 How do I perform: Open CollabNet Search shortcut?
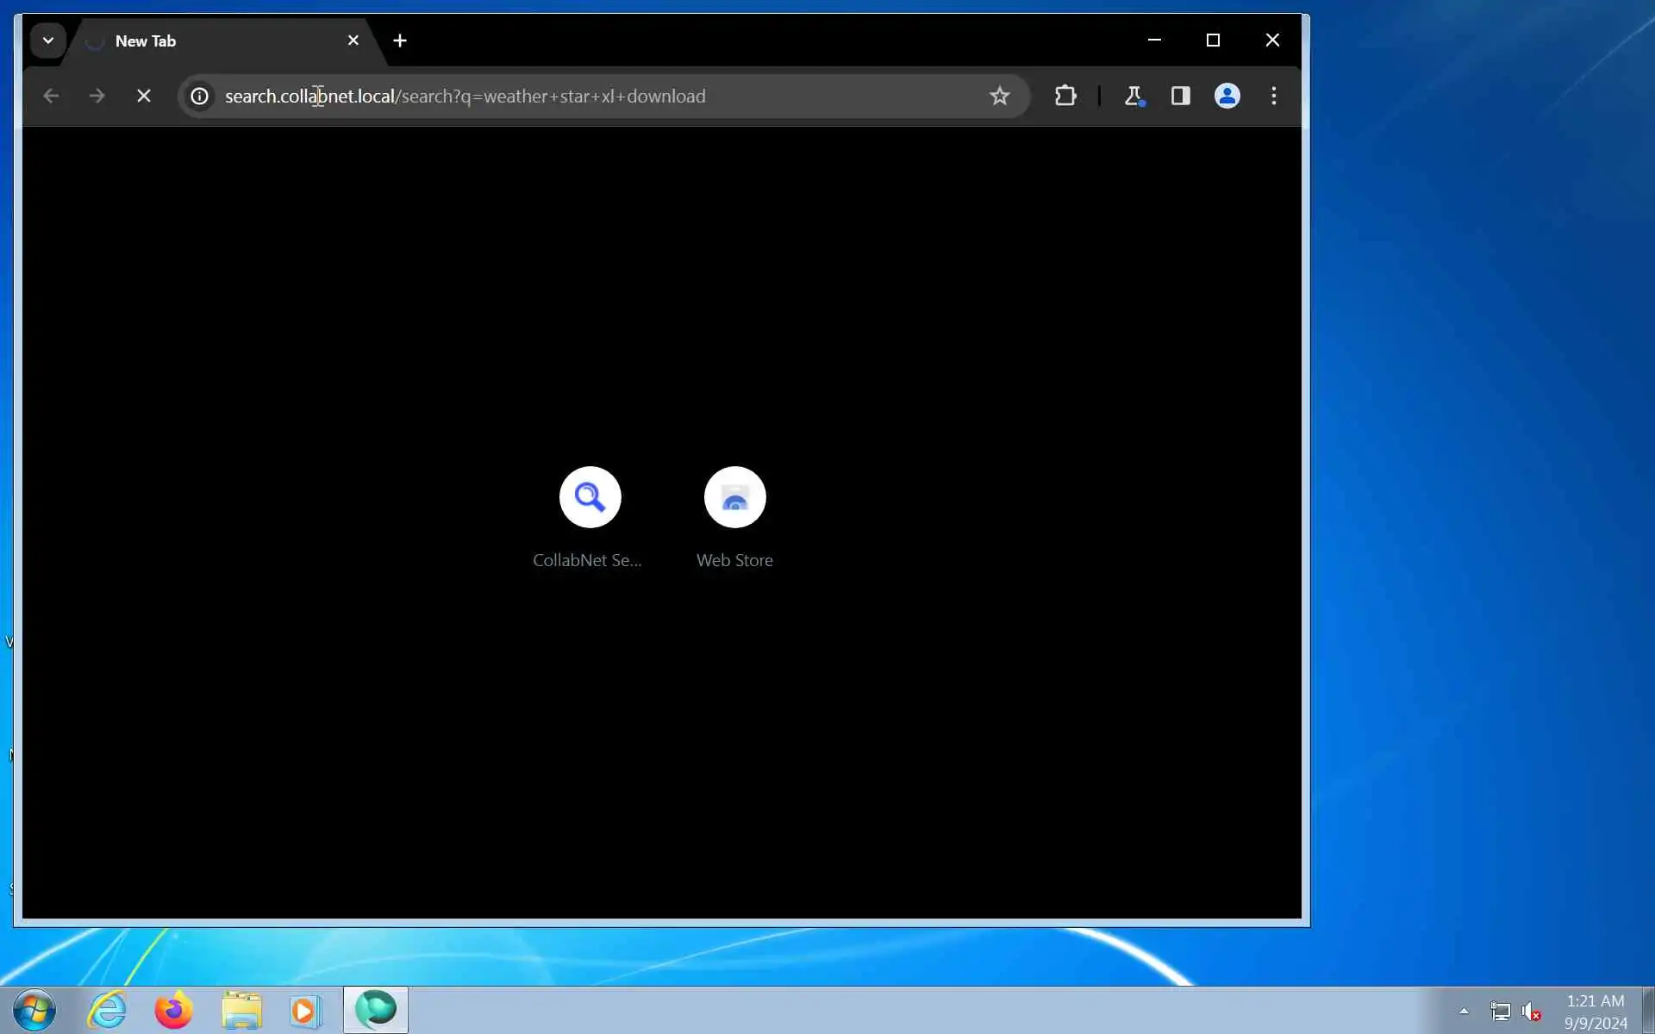[590, 498]
